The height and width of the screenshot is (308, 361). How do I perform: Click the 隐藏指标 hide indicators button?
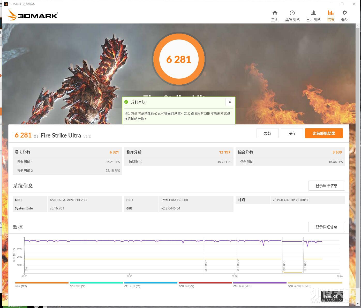(332, 297)
